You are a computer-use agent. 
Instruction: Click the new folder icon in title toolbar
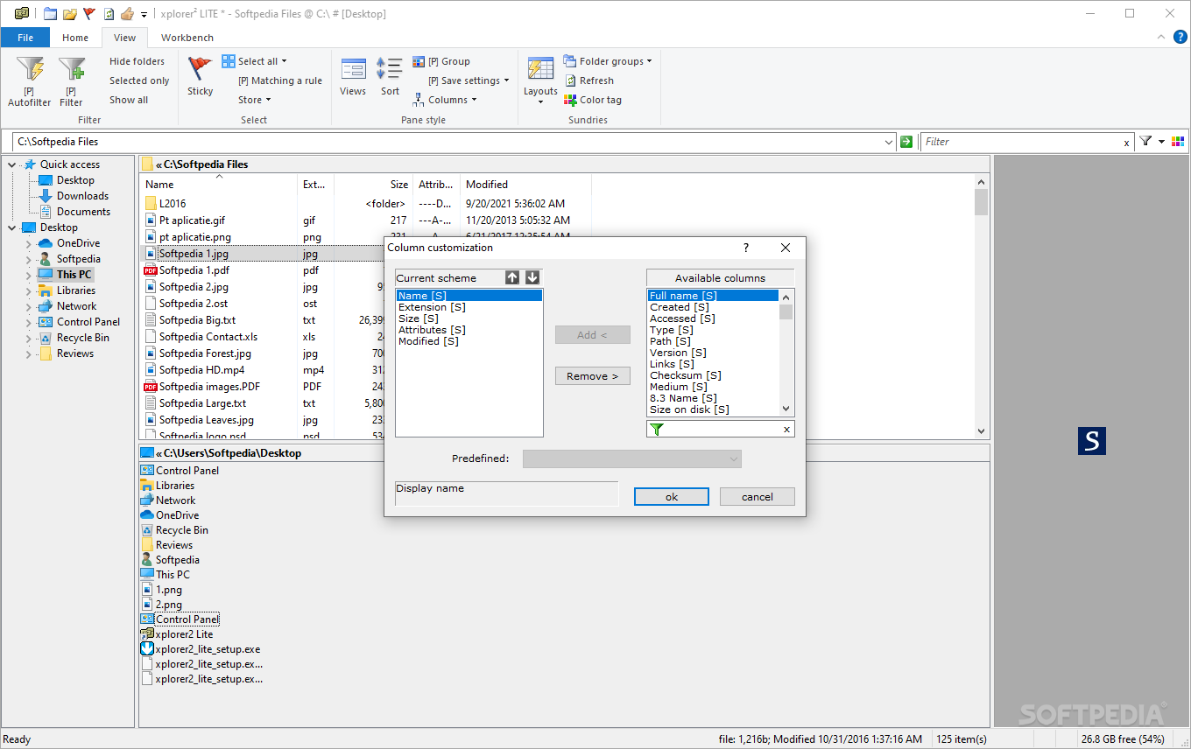[x=50, y=14]
